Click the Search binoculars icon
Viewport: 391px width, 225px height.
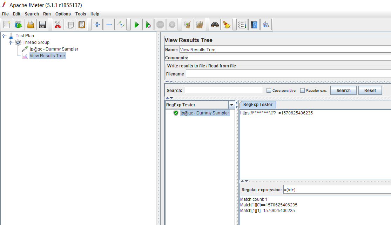pos(215,25)
